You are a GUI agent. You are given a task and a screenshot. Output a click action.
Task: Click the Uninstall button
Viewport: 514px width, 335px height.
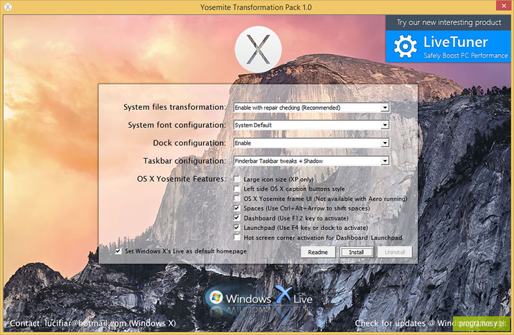394,252
